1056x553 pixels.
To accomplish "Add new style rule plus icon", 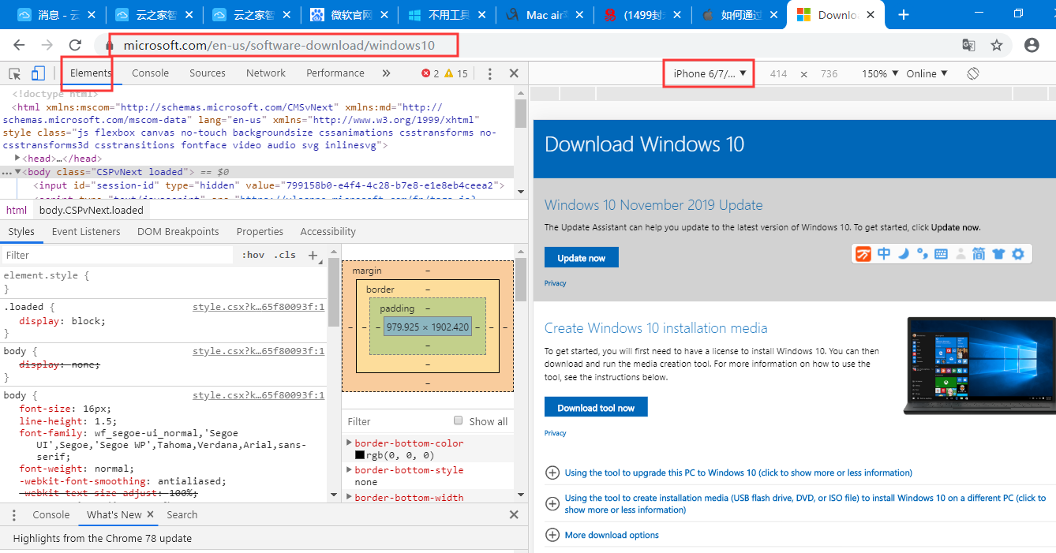I will pyautogui.click(x=313, y=256).
